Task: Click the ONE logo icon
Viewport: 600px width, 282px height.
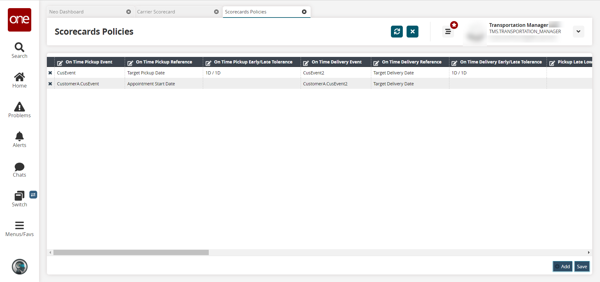Action: point(19,20)
